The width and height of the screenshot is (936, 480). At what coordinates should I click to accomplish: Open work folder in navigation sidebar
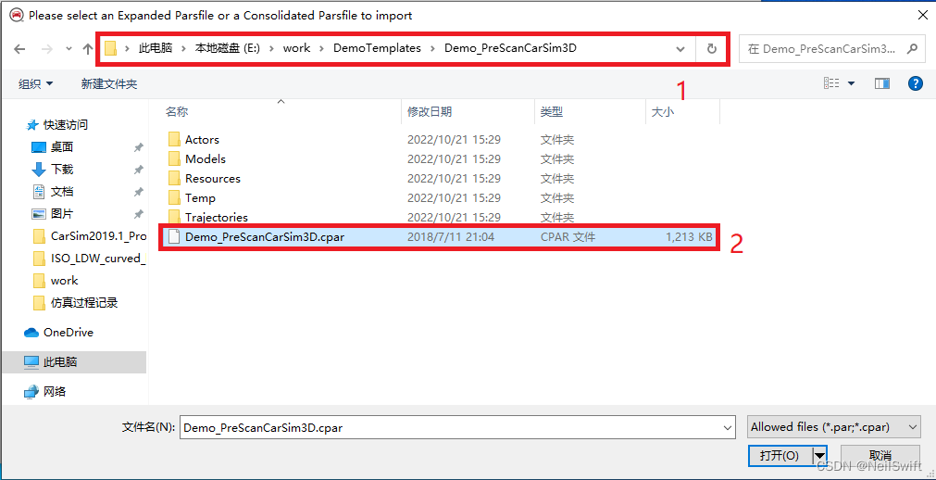[x=64, y=281]
